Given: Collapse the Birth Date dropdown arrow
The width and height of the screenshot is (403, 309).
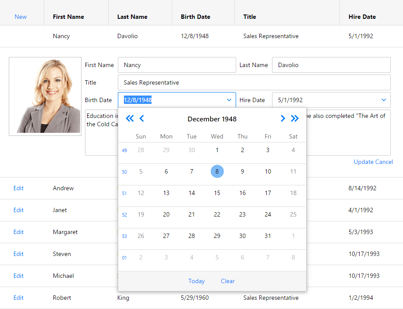Looking at the screenshot, I should click(229, 100).
